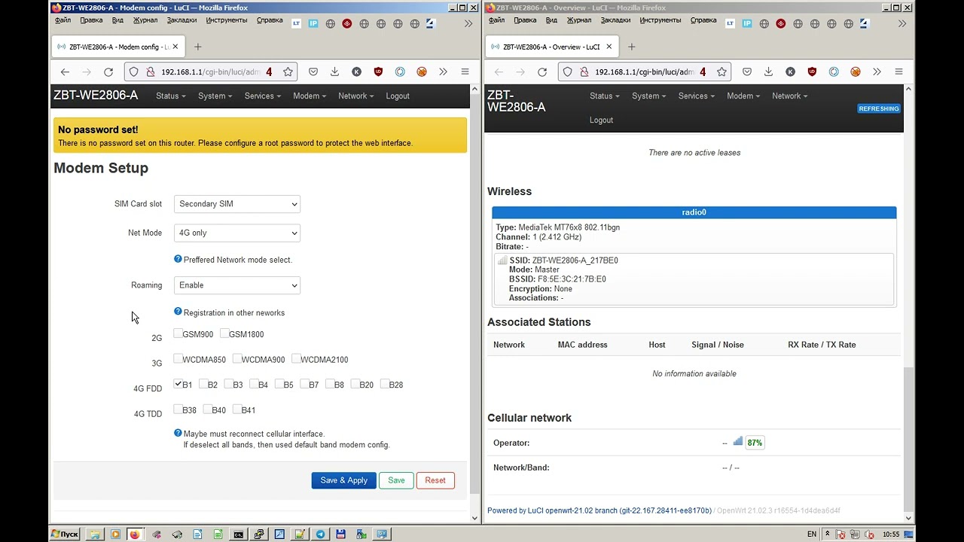Open Файл menu in Modem config window
This screenshot has width=964, height=542.
[63, 20]
